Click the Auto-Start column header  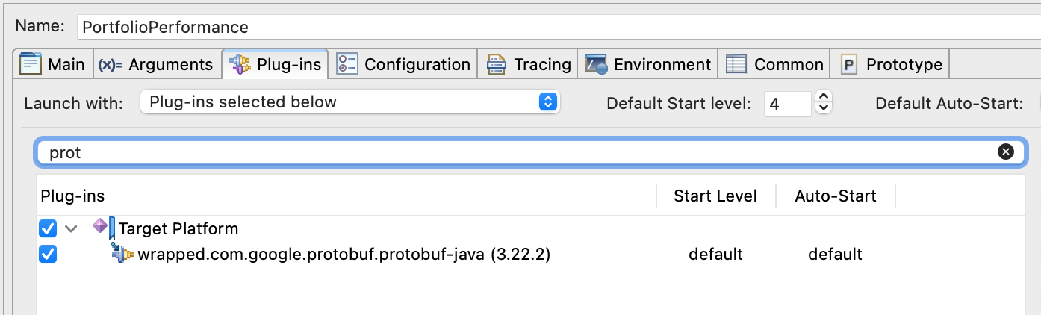click(x=835, y=196)
